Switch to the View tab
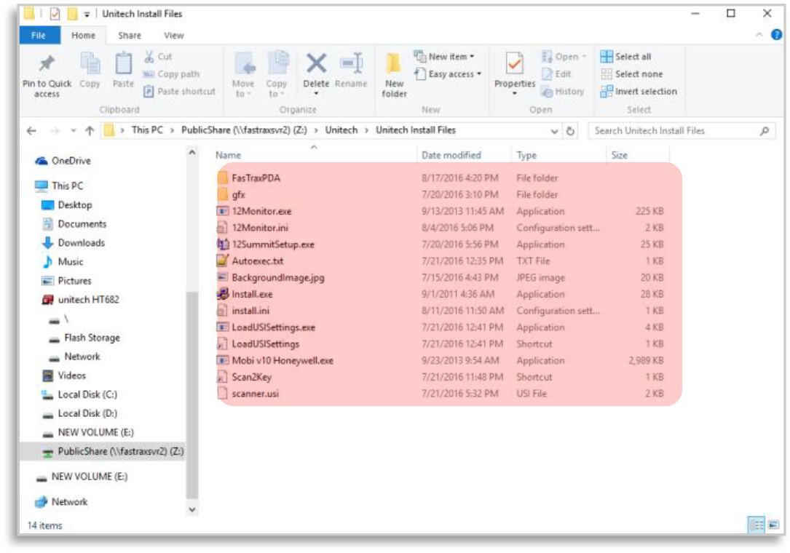790x553 pixels. (x=174, y=35)
